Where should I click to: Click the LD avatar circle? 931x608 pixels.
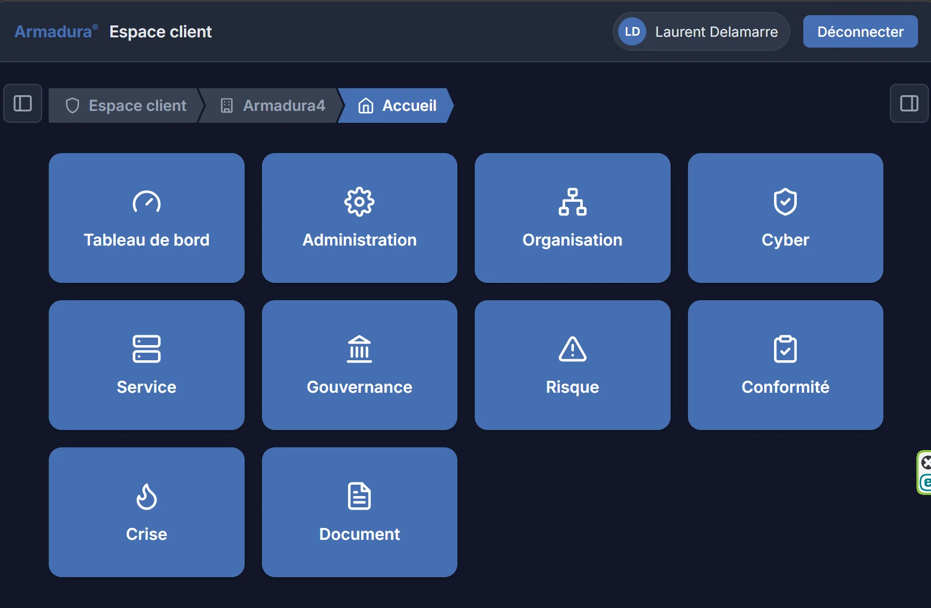click(632, 31)
